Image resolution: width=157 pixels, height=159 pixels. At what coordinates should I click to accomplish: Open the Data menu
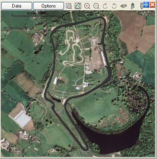[17, 6]
